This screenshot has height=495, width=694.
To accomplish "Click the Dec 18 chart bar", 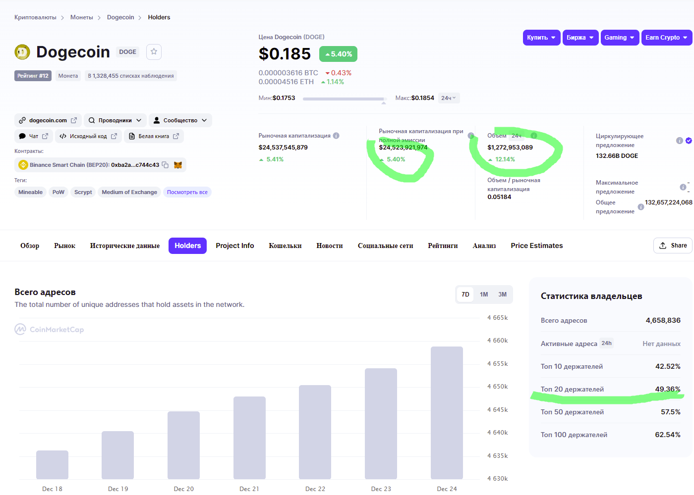I will tap(52, 465).
